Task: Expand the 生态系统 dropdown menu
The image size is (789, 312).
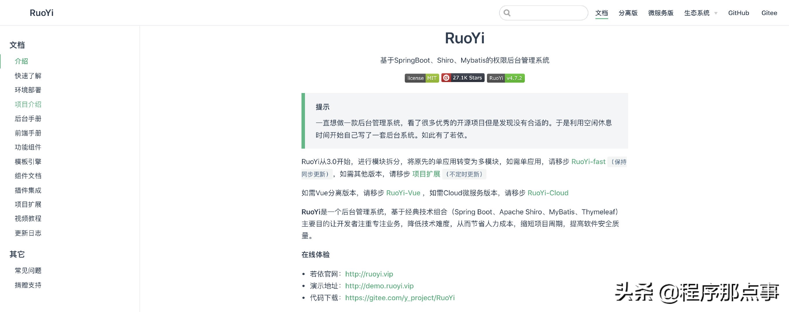Action: [700, 13]
